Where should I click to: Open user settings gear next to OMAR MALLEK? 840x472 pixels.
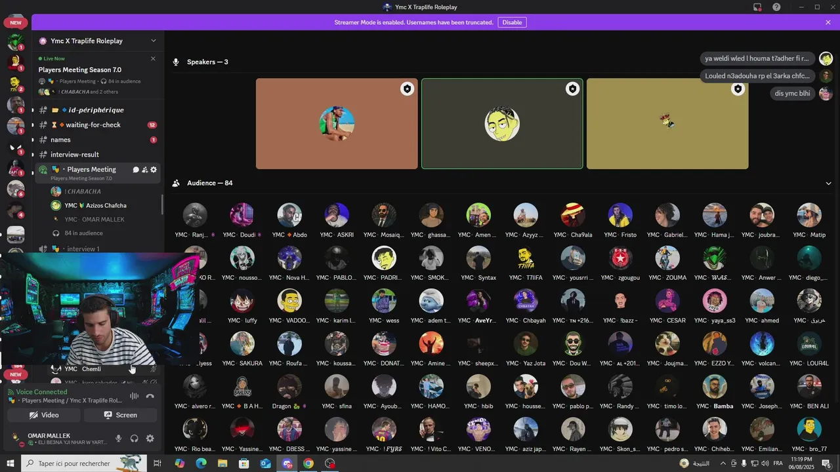point(150,439)
